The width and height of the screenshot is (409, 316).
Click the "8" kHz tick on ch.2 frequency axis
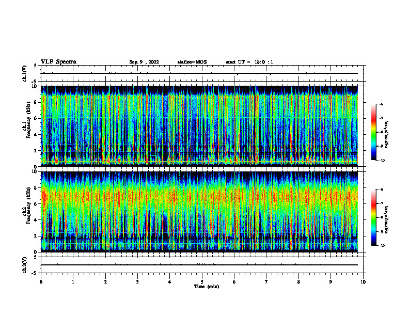coord(36,188)
